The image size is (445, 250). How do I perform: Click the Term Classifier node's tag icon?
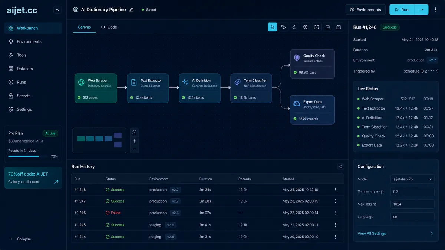[237, 83]
